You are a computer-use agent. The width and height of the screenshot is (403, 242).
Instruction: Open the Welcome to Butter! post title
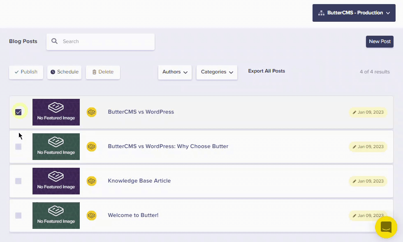pos(133,215)
